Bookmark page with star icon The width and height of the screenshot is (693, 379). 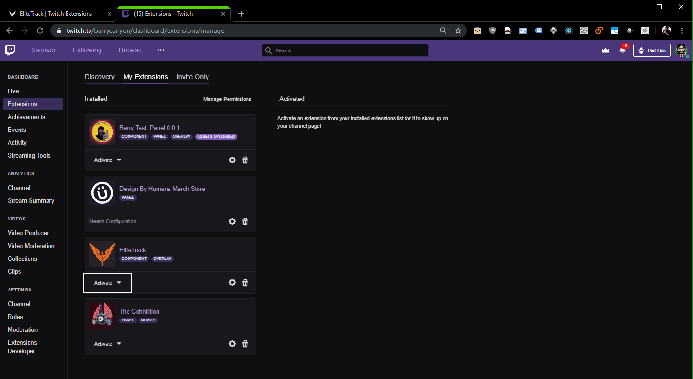point(458,30)
